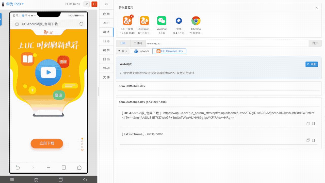The height and width of the screenshot is (183, 325).
Task: Tap the book icon on the UC page
Action: (28, 59)
